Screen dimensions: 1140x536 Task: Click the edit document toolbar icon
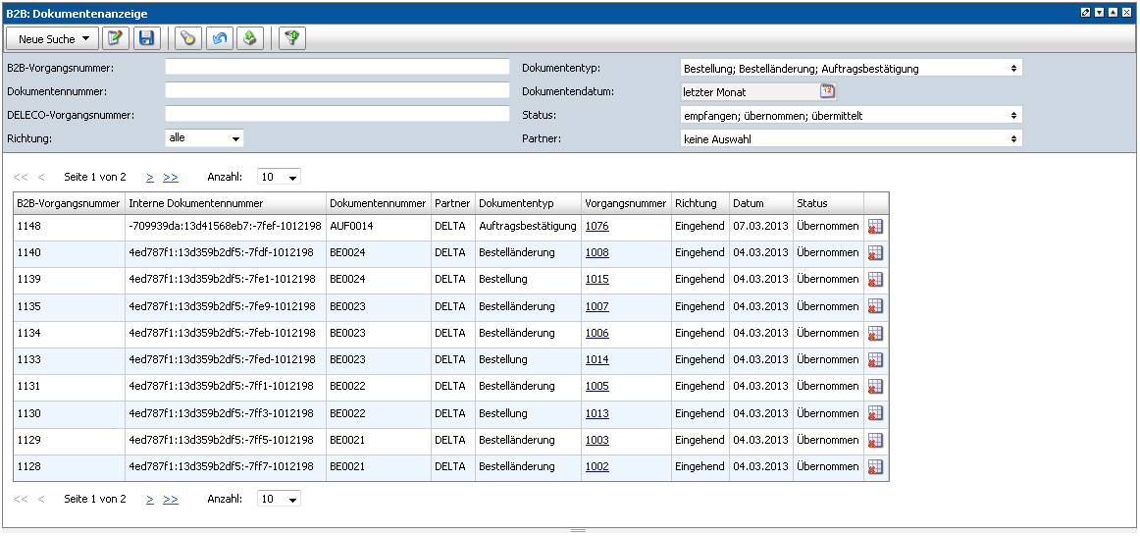point(117,38)
